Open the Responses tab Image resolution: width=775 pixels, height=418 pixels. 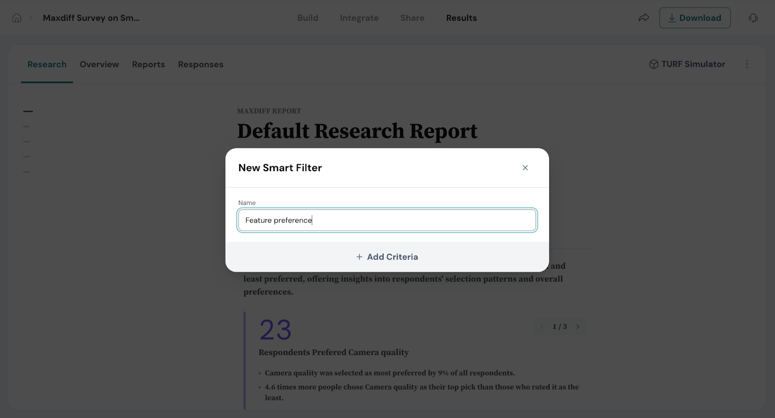tap(201, 64)
